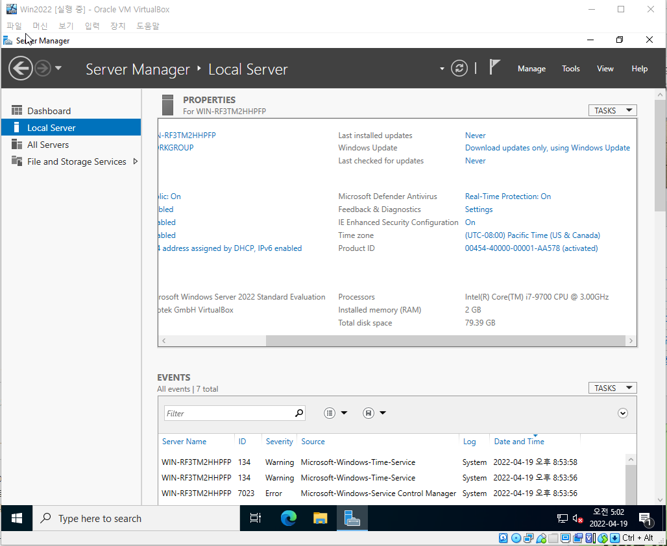Open File Explorer from taskbar
The image size is (667, 546).
pyautogui.click(x=320, y=518)
